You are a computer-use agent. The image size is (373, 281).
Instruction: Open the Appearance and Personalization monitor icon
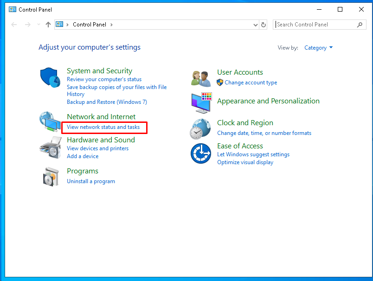point(201,103)
